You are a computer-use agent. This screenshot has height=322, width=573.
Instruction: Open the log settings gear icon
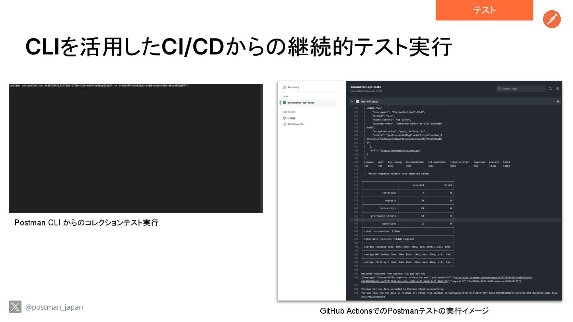[557, 89]
